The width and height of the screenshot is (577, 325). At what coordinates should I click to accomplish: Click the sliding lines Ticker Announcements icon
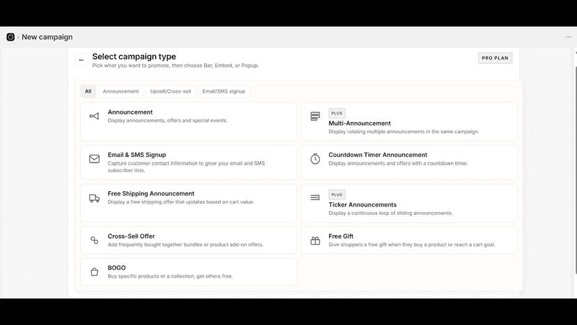(x=315, y=198)
